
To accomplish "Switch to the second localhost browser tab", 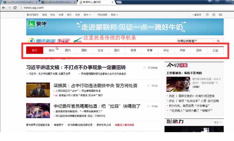I will [58, 2].
